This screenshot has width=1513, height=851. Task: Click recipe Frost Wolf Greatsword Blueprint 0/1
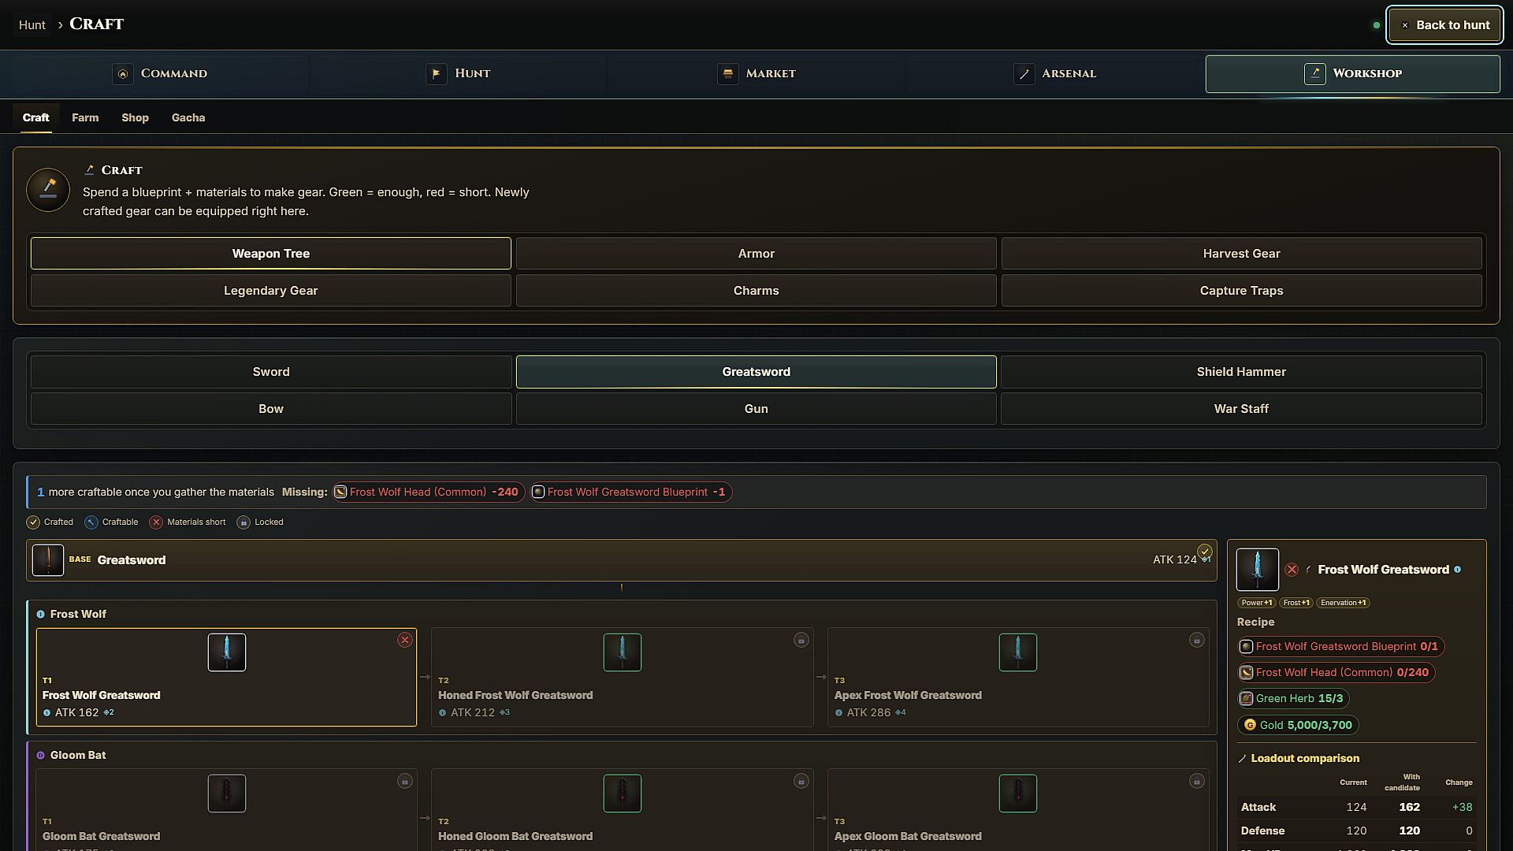(x=1340, y=647)
